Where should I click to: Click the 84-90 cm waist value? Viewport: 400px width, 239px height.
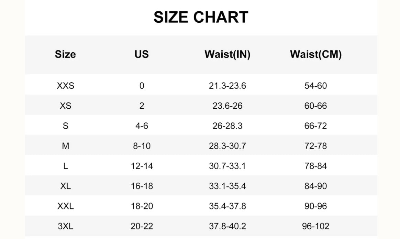[x=315, y=186]
